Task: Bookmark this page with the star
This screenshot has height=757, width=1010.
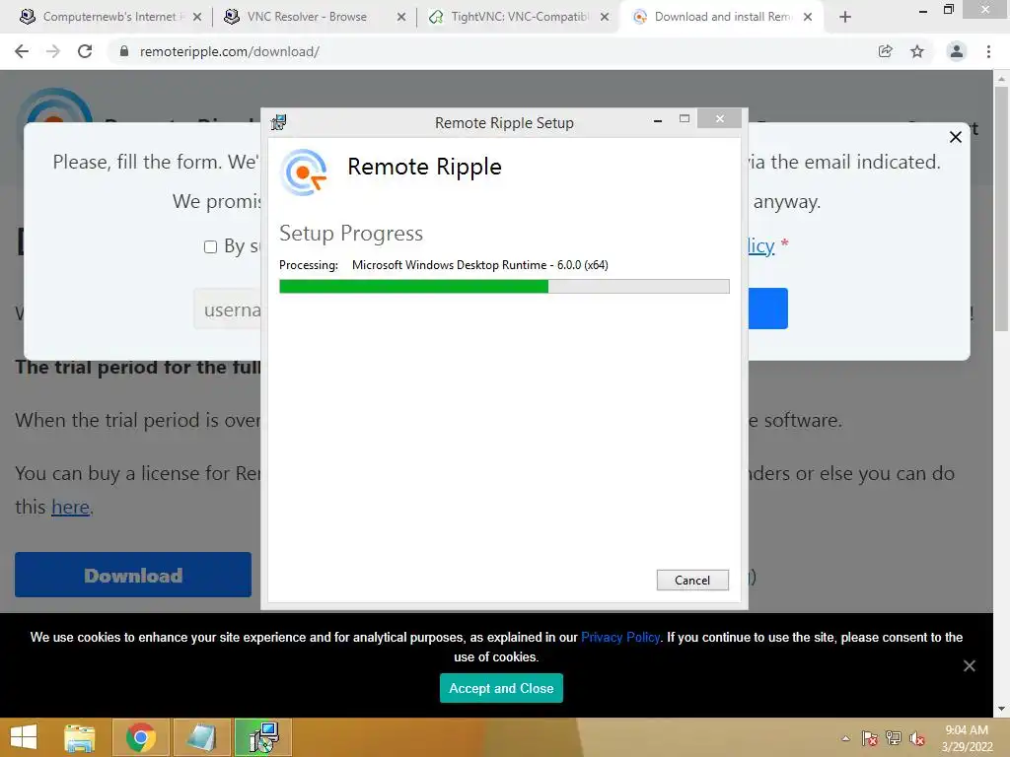Action: point(917,51)
